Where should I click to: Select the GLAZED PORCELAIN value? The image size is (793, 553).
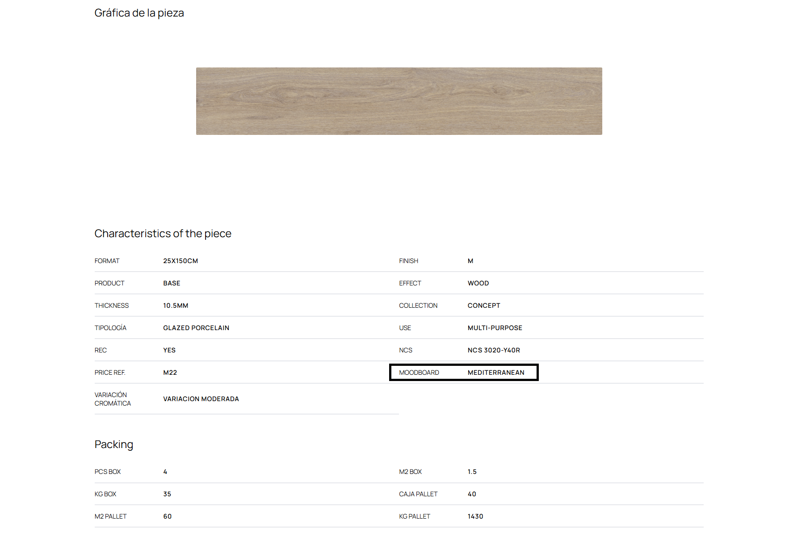point(196,328)
